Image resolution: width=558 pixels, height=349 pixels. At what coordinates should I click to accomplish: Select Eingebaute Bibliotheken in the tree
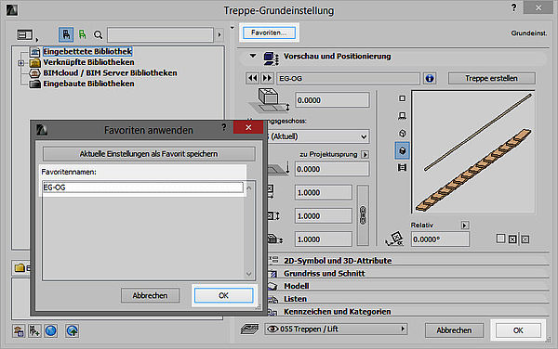(88, 84)
